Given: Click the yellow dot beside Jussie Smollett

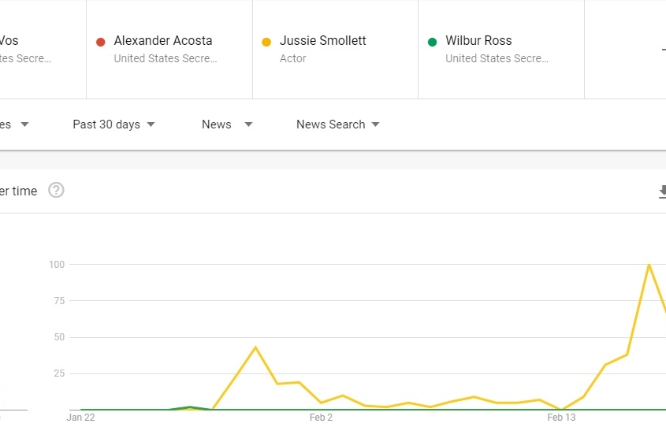Looking at the screenshot, I should pos(266,42).
